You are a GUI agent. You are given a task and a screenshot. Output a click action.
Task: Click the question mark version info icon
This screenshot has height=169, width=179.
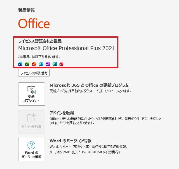31,145
